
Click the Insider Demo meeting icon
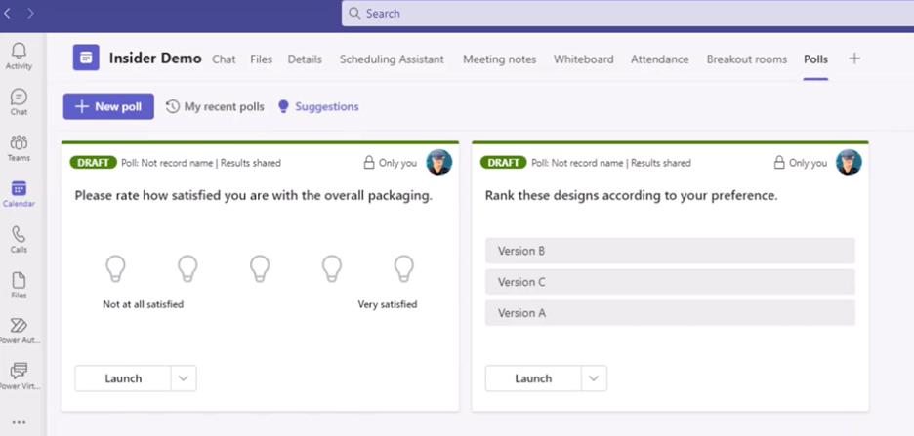coord(86,58)
